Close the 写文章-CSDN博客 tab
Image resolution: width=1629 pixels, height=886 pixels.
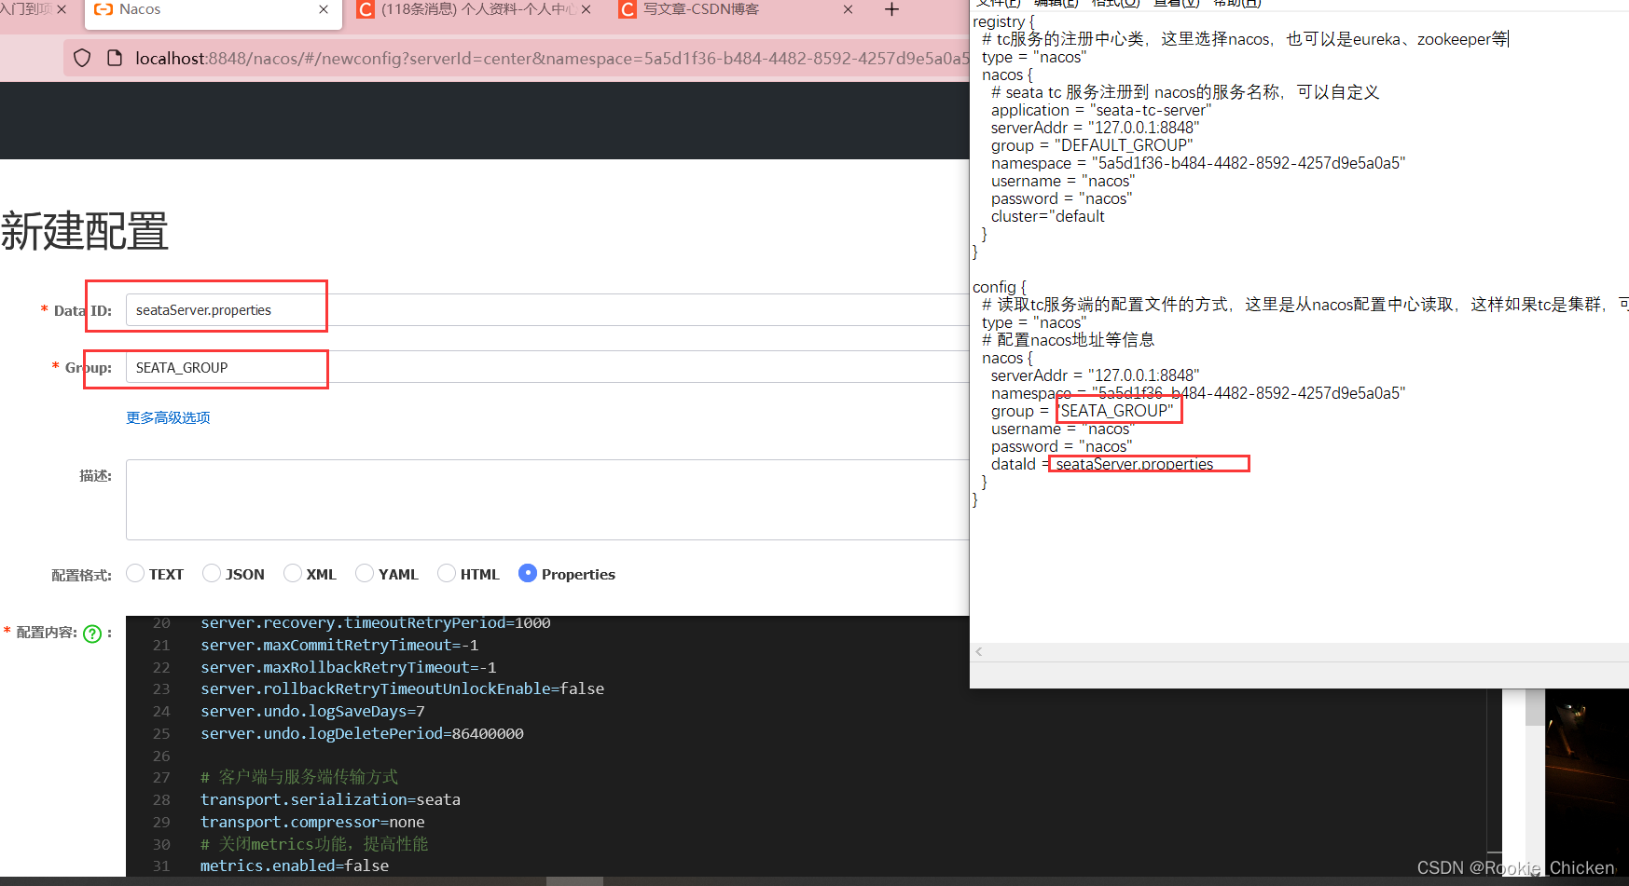point(848,9)
